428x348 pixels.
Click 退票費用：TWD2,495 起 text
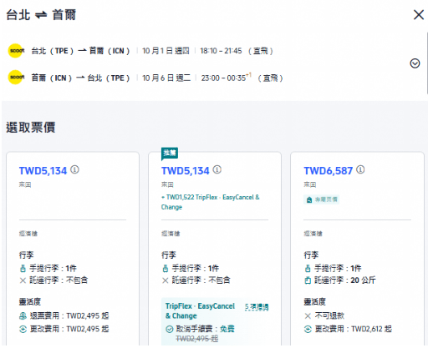coord(69,315)
